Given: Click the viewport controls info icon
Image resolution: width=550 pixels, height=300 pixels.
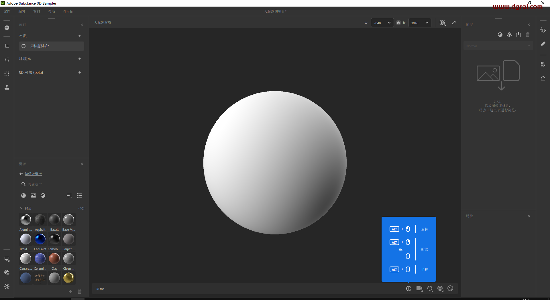Looking at the screenshot, I should 409,289.
